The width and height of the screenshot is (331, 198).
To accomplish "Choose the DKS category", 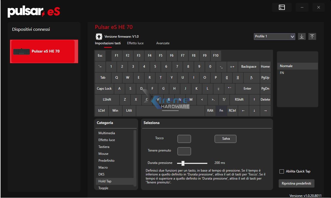I will [101, 174].
